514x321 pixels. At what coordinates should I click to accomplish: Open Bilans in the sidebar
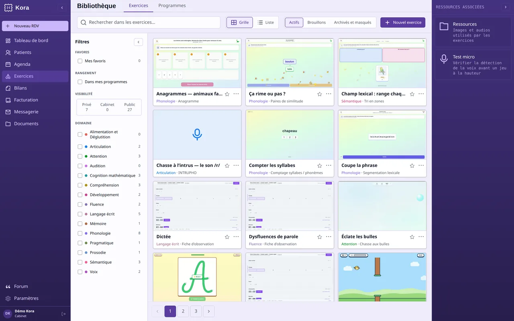pyautogui.click(x=35, y=88)
